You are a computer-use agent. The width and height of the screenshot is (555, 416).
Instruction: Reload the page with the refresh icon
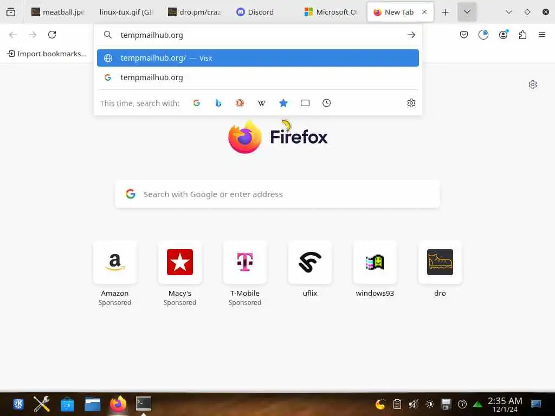tap(52, 35)
